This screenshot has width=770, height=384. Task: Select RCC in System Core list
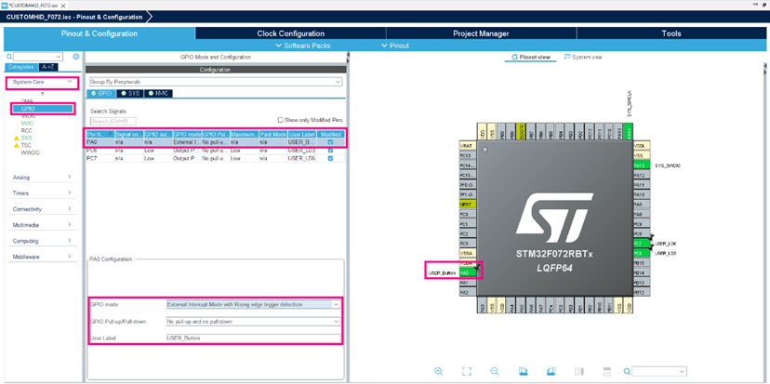tap(27, 130)
